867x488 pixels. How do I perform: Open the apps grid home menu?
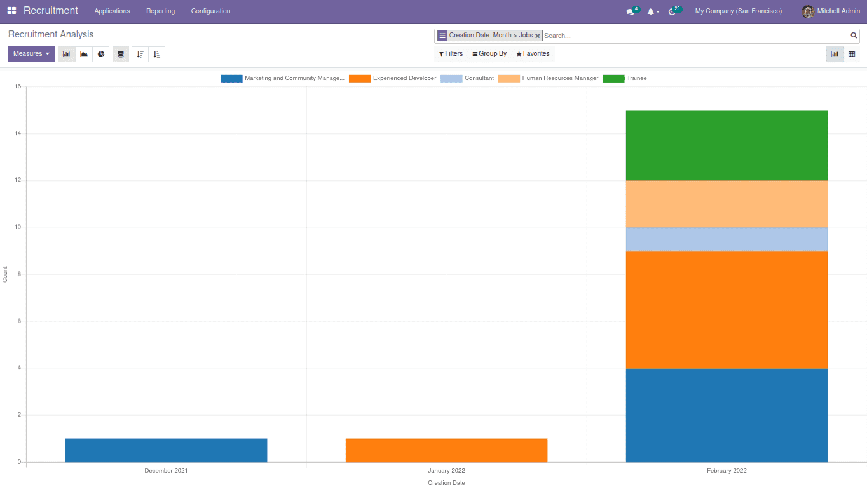[11, 11]
